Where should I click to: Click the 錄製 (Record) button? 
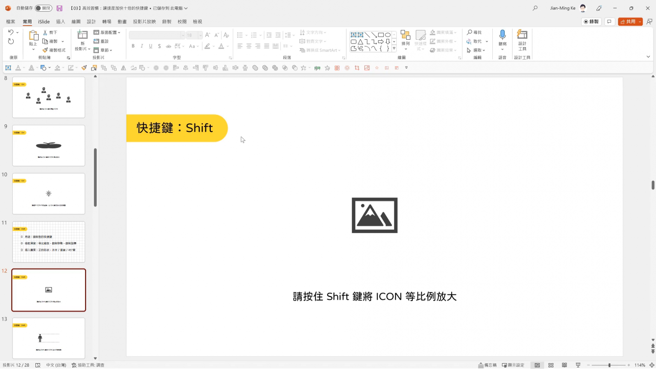click(591, 22)
